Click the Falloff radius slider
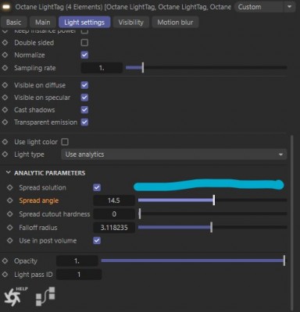Viewport: 300px width, 312px height. 212,227
